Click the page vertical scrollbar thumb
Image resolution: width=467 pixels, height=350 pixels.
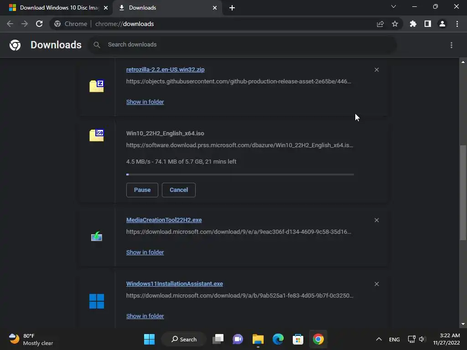[463, 192]
